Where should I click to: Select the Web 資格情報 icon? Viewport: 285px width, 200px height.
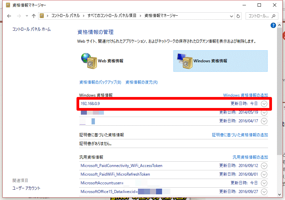100,61
